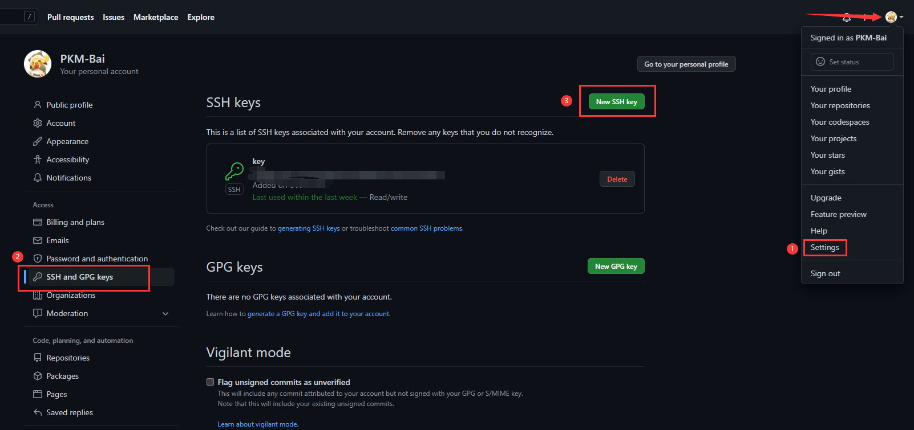Select Upgrade in the user menu
The image size is (914, 430).
826,198
